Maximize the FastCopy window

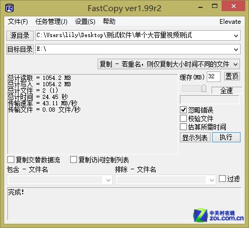click(x=215, y=6)
